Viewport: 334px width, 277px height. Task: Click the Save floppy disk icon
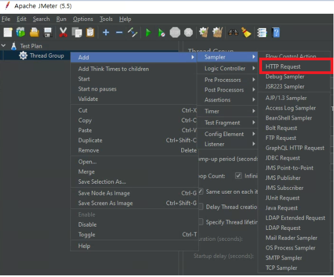48,32
